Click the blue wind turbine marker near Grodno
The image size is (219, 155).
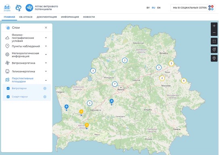[67, 107]
